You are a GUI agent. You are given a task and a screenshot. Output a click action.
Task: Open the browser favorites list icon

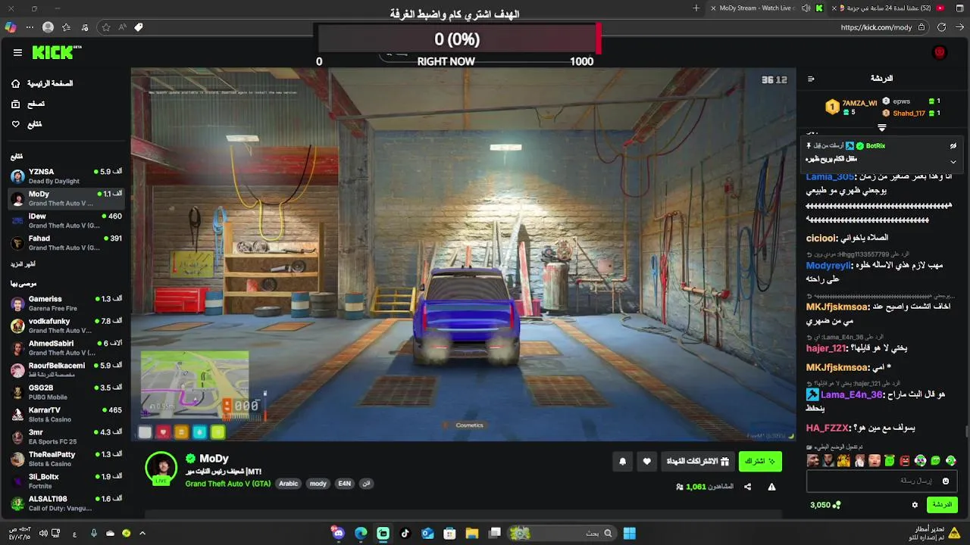[67, 27]
